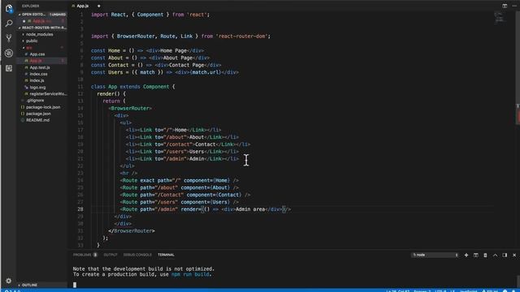The height and width of the screenshot is (292, 520).
Task: Click line number 28 in the gutter
Action: tap(80, 209)
